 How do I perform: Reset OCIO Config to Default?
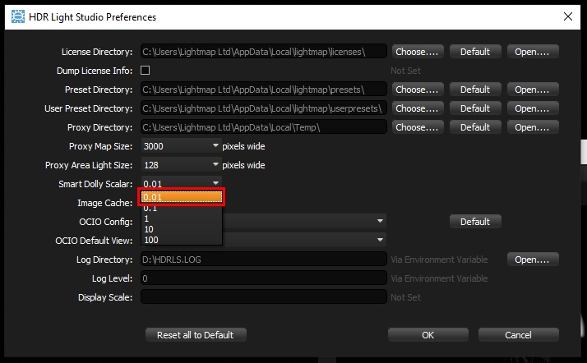(x=475, y=222)
